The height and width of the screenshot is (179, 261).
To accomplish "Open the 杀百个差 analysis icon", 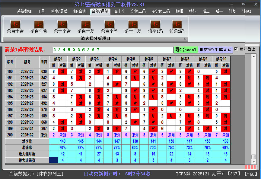I will click(x=109, y=27).
